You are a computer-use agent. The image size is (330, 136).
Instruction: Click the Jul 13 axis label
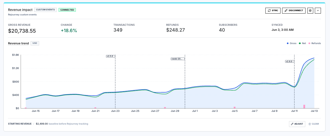314,111
